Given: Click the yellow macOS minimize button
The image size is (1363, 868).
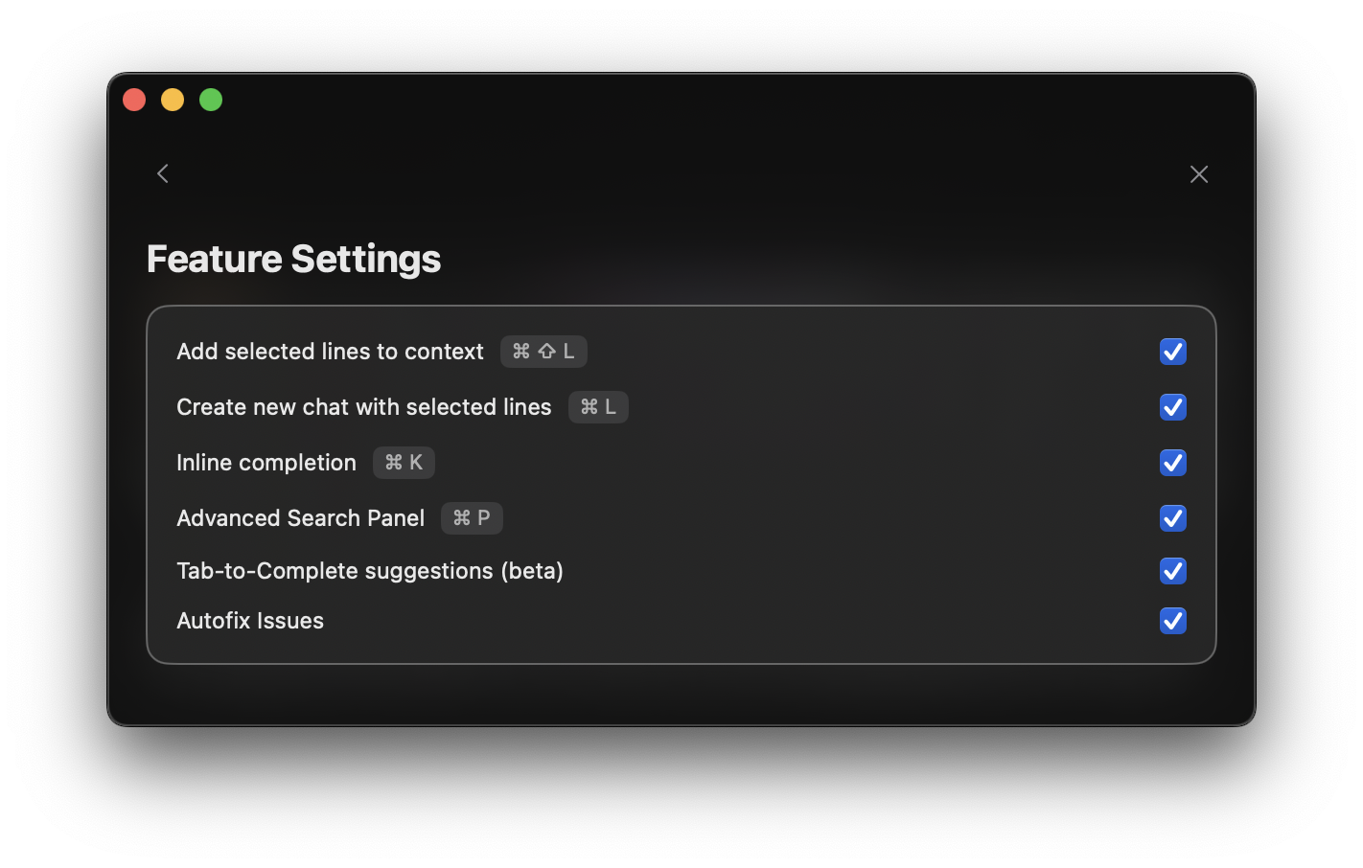Looking at the screenshot, I should (172, 99).
